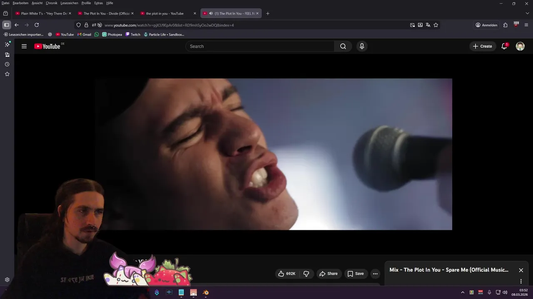Close the Mix playlist panel
The height and width of the screenshot is (299, 533).
tap(521, 270)
